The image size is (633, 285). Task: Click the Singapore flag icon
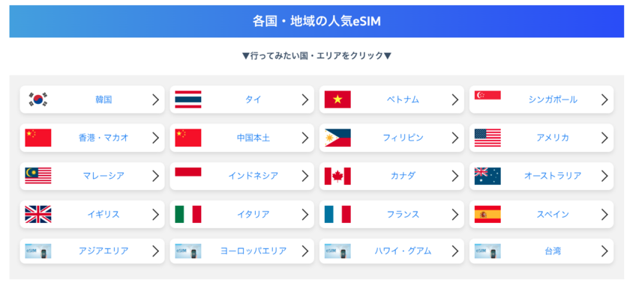click(487, 95)
